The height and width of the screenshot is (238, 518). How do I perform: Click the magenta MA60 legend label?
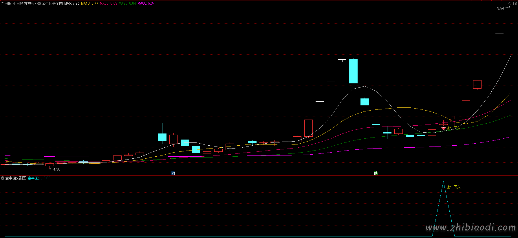[146, 3]
